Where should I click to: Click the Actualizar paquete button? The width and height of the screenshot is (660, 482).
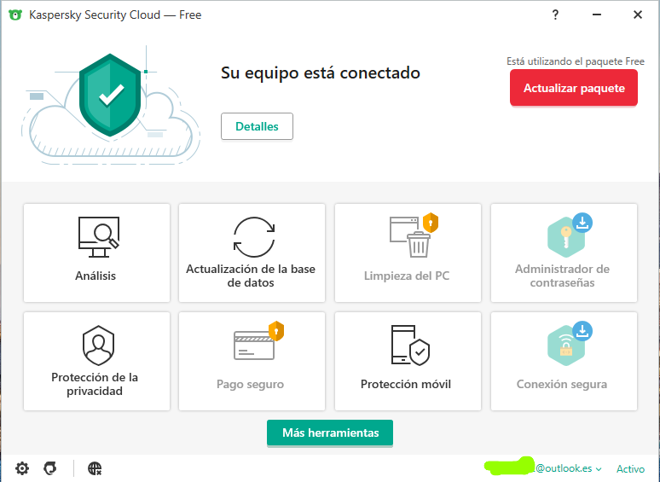(x=574, y=88)
